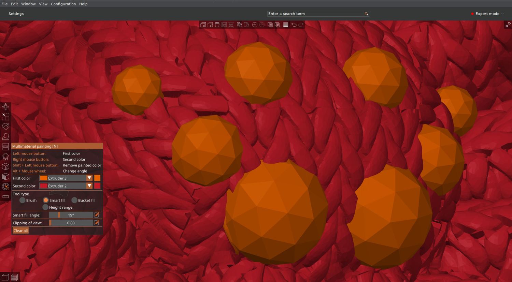Expand the collapsed right sidebar
This screenshot has width=512, height=282.
pos(508,25)
